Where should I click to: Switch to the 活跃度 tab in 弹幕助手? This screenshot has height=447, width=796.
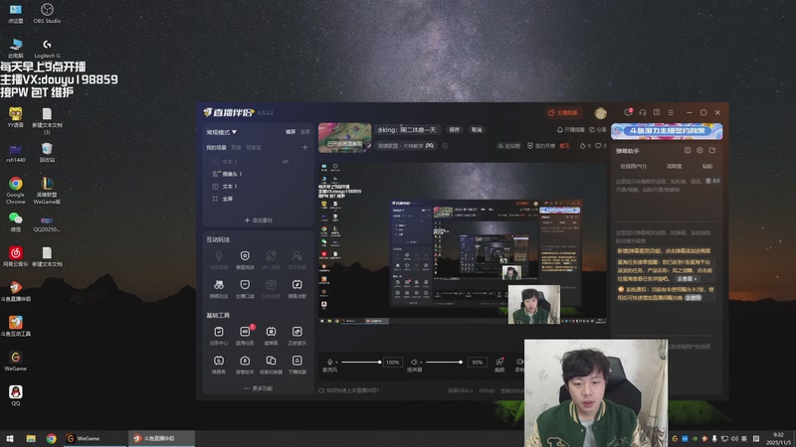pyautogui.click(x=675, y=166)
